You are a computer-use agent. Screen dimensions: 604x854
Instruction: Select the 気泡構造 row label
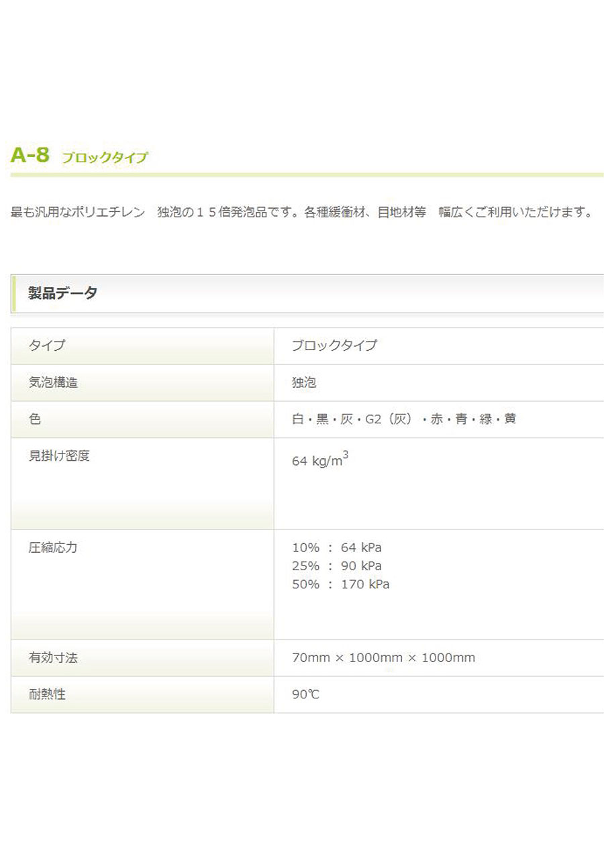[x=53, y=382]
